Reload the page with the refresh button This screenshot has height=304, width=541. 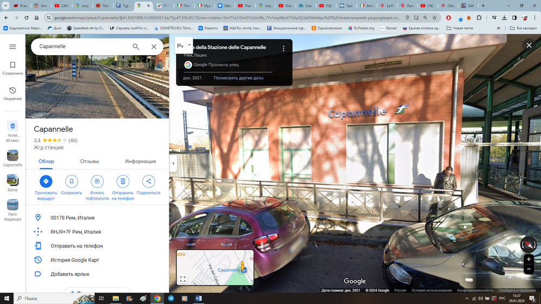coord(26,18)
